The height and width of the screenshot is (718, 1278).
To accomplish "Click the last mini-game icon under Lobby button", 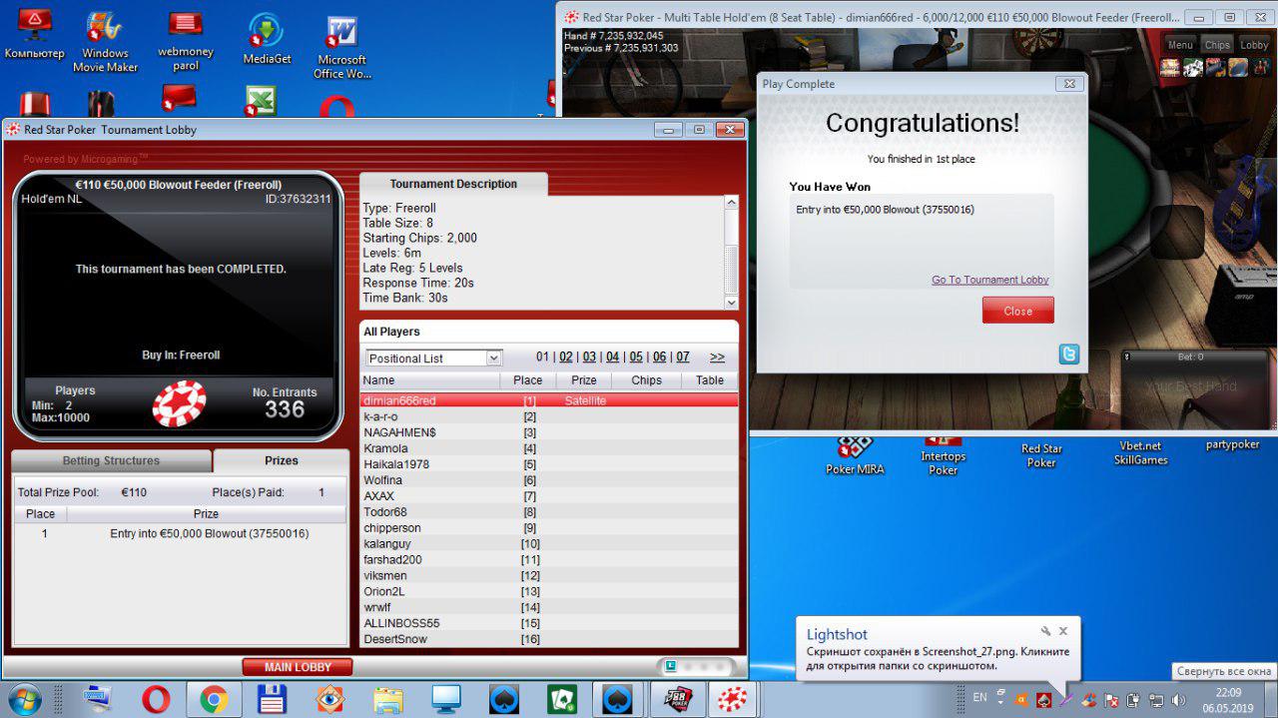I will (1260, 67).
